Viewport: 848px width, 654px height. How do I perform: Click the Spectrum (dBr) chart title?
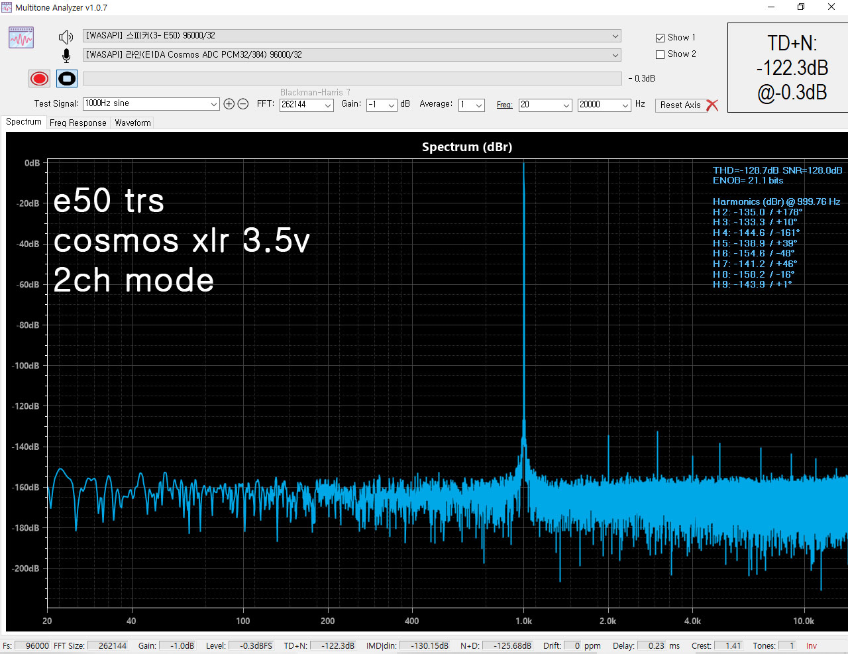point(467,147)
